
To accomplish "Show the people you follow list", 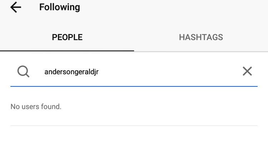I will pyautogui.click(x=67, y=37).
